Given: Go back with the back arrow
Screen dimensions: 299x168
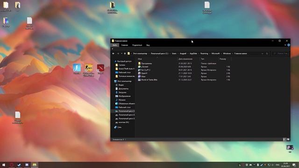Looking at the screenshot, I should point(114,54).
